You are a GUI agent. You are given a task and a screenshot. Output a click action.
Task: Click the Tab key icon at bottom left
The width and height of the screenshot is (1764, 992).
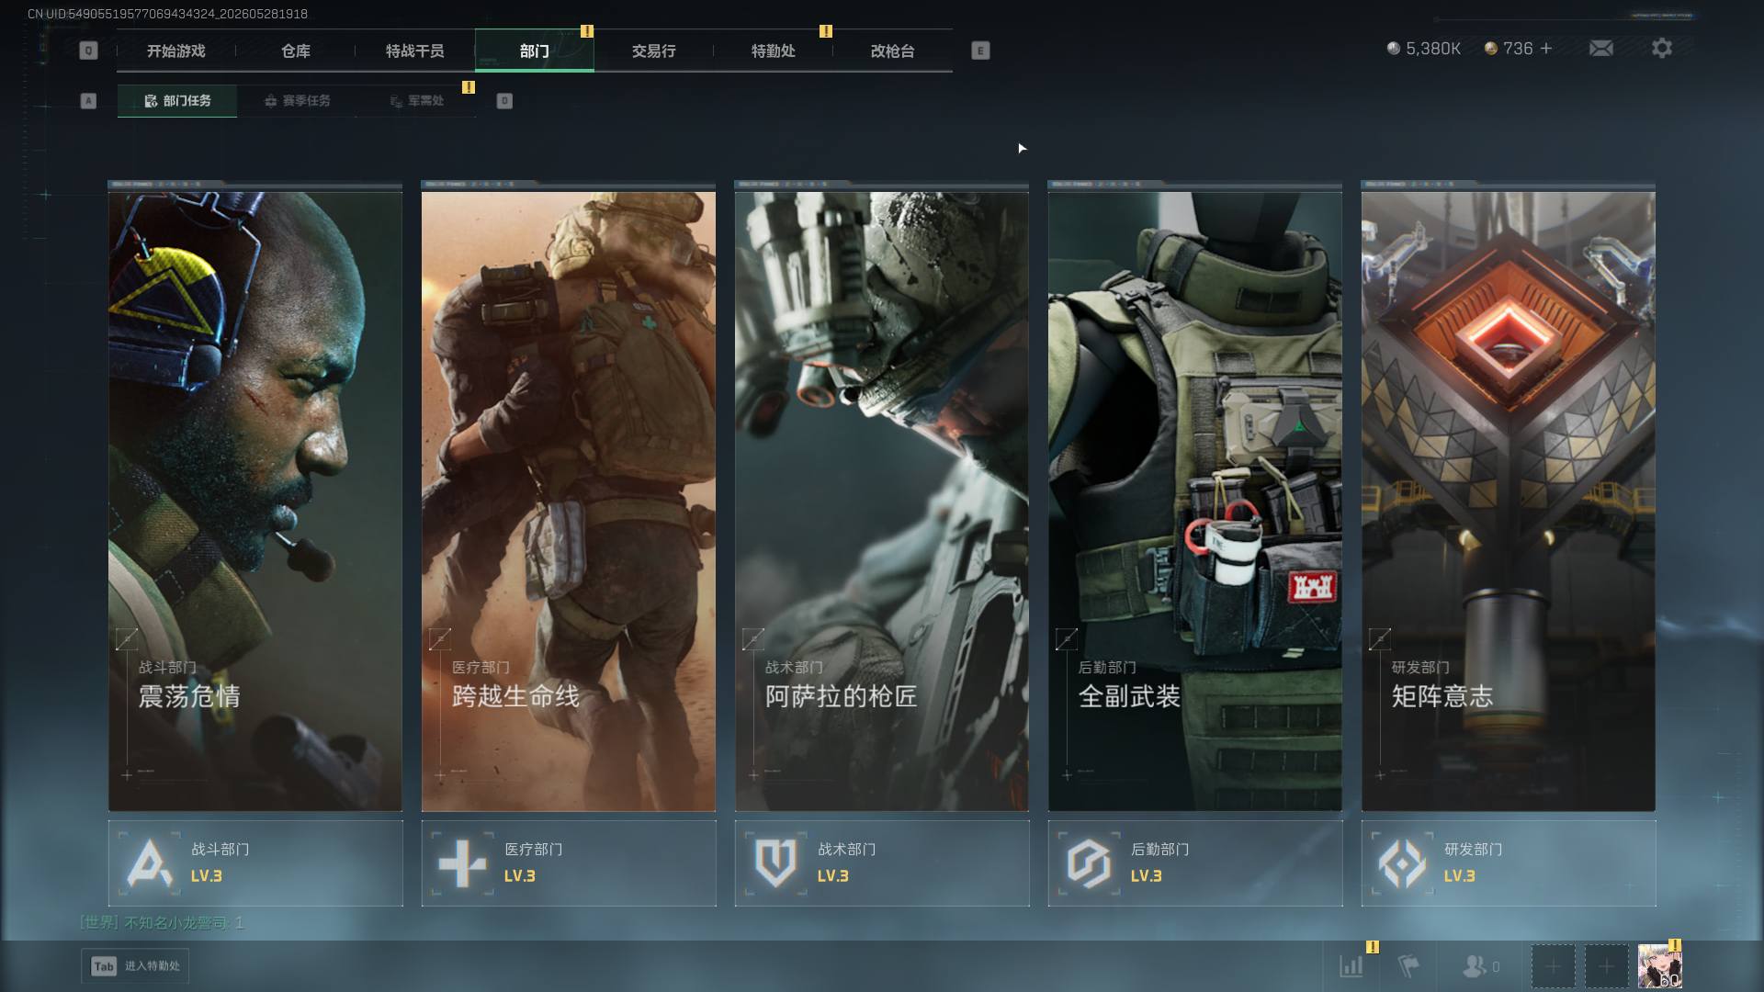(104, 966)
